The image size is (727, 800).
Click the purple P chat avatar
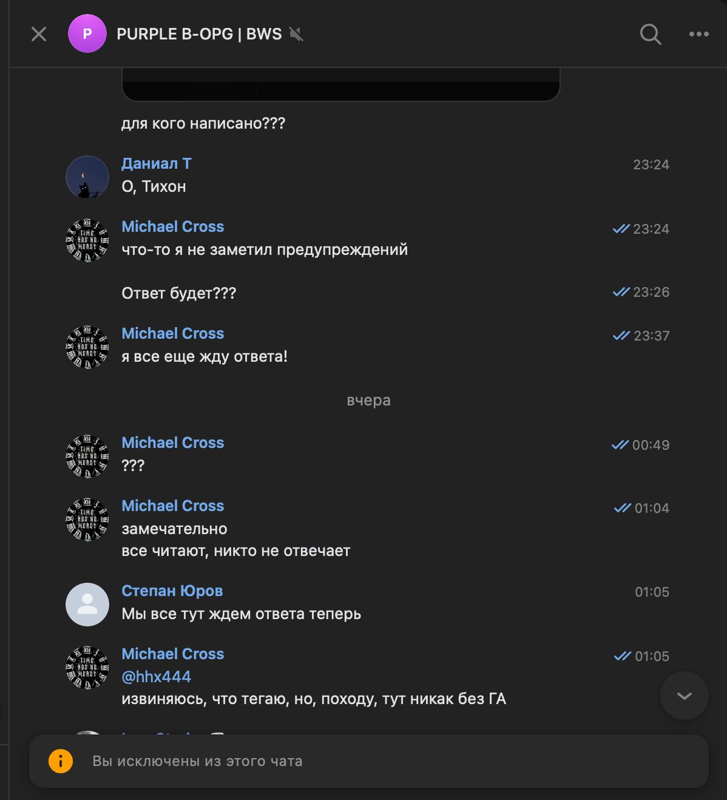(87, 34)
